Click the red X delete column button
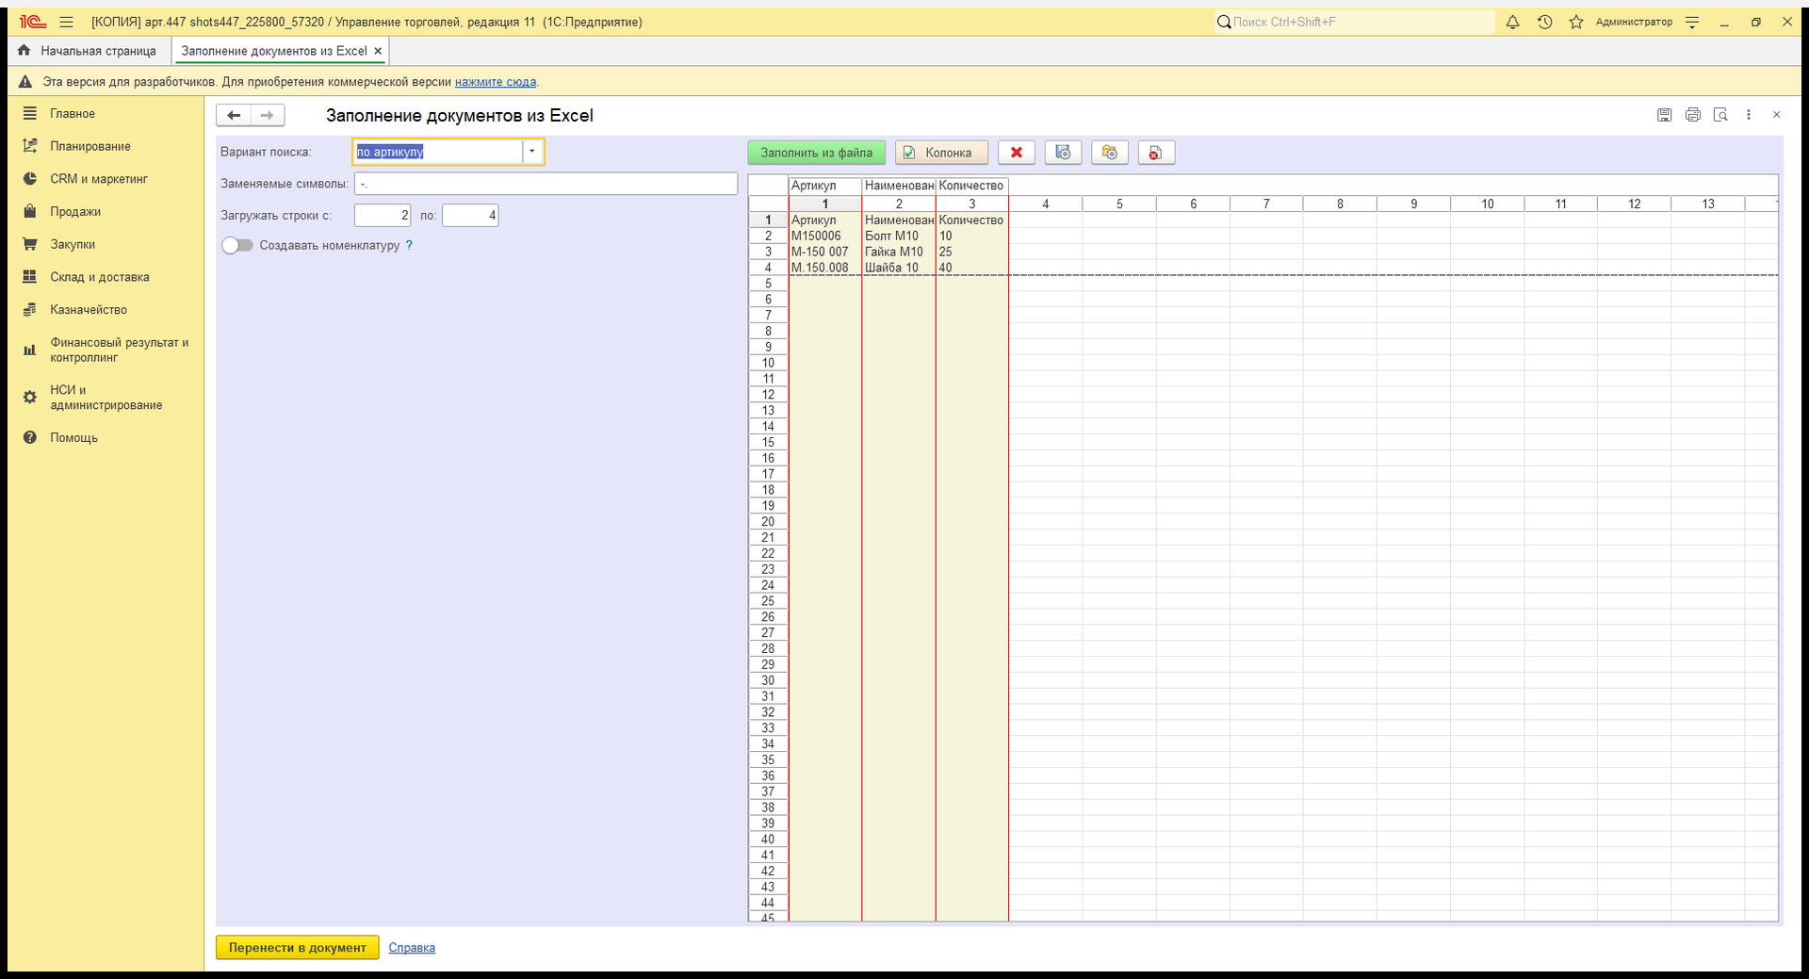The height and width of the screenshot is (979, 1809). click(1017, 153)
